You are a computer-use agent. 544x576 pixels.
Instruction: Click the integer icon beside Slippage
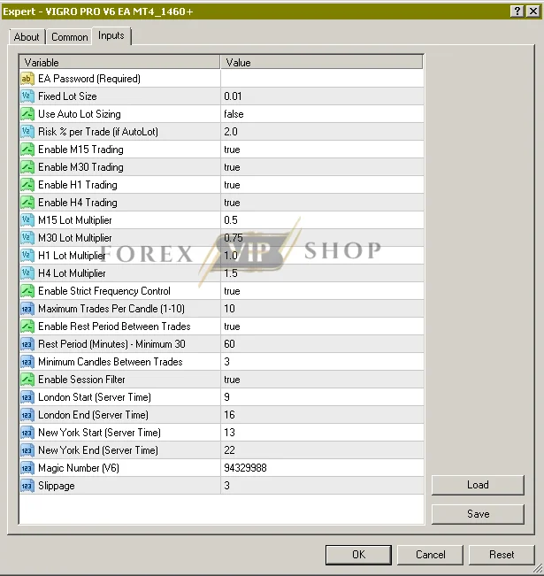pos(27,486)
